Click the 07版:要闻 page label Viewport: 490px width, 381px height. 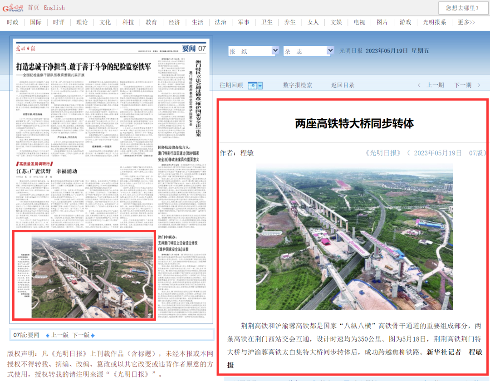pos(26,335)
